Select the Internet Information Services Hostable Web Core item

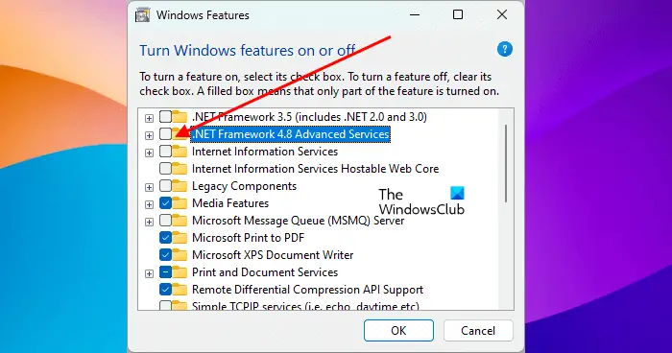pos(315,169)
